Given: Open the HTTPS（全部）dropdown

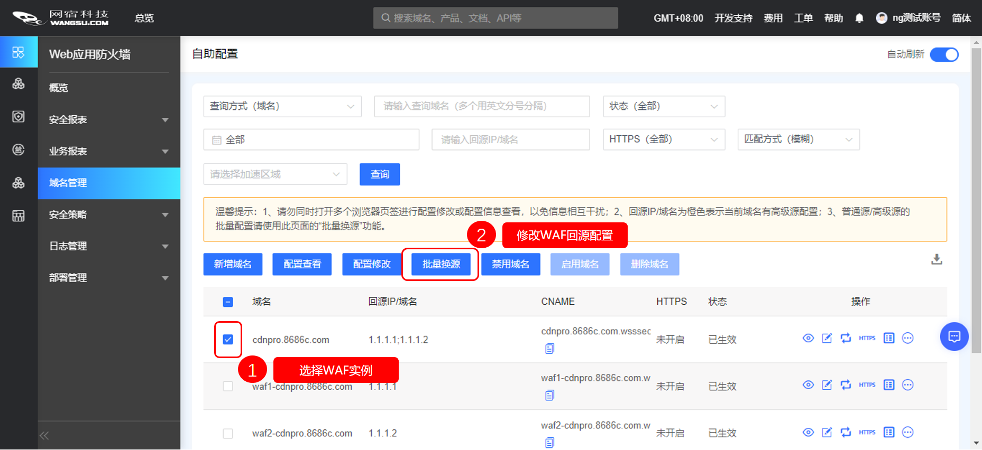Looking at the screenshot, I should point(664,139).
